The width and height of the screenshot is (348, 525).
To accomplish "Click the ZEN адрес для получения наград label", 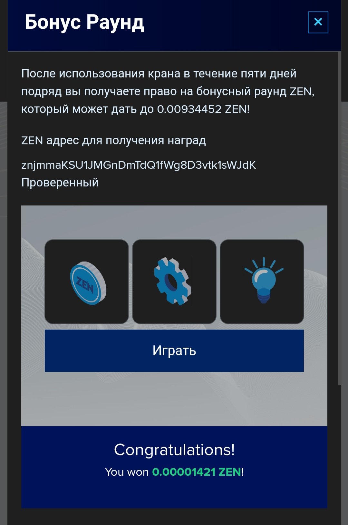I will [113, 141].
